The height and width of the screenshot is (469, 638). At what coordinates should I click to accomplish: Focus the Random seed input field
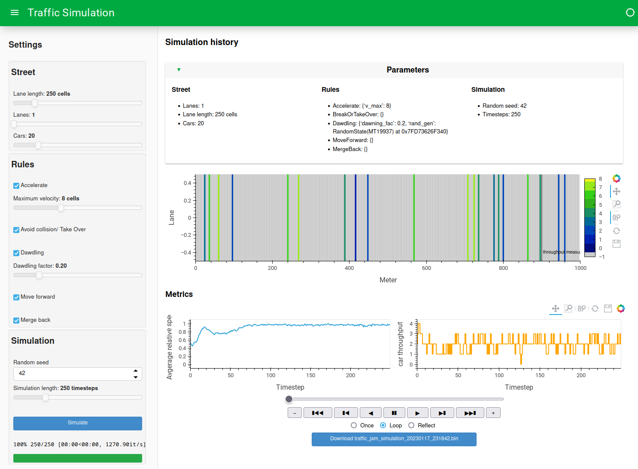tap(78, 374)
